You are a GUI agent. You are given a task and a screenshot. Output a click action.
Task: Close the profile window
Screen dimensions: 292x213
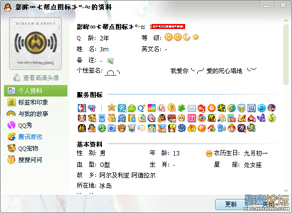click(283, 5)
